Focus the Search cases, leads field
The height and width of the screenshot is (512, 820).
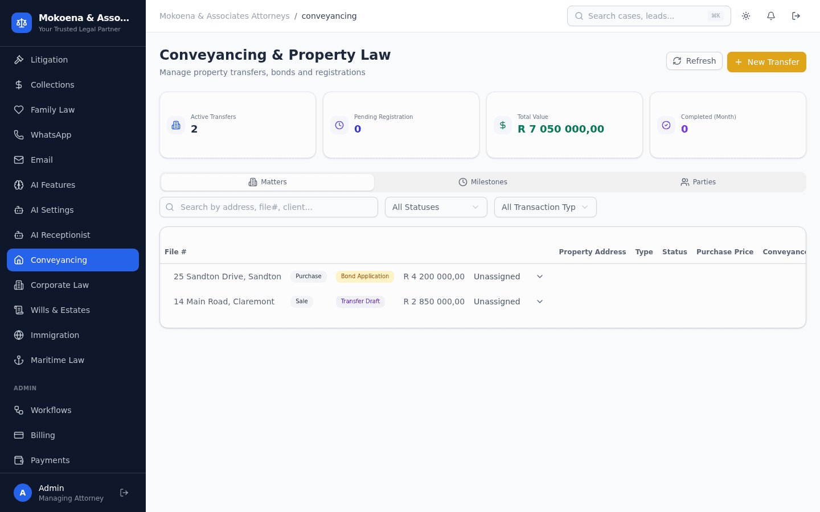(649, 16)
